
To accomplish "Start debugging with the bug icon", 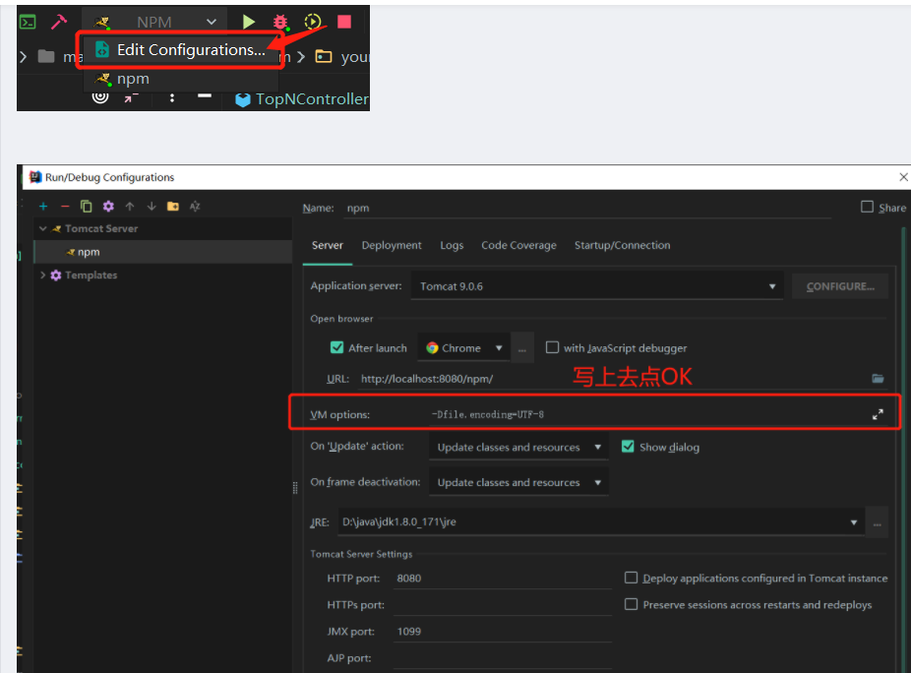I will [x=281, y=22].
